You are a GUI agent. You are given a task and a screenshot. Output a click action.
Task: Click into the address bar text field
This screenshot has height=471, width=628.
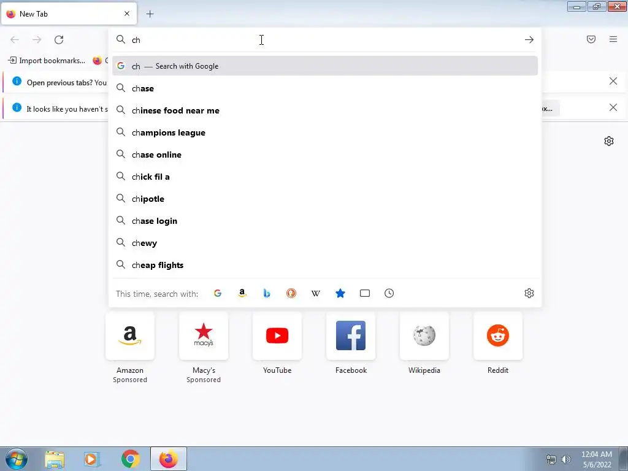click(x=324, y=40)
